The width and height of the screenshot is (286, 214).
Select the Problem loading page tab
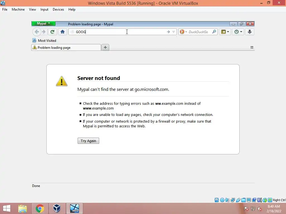pyautogui.click(x=66, y=47)
